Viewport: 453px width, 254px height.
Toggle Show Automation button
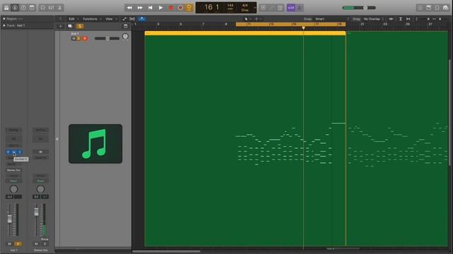(125, 19)
